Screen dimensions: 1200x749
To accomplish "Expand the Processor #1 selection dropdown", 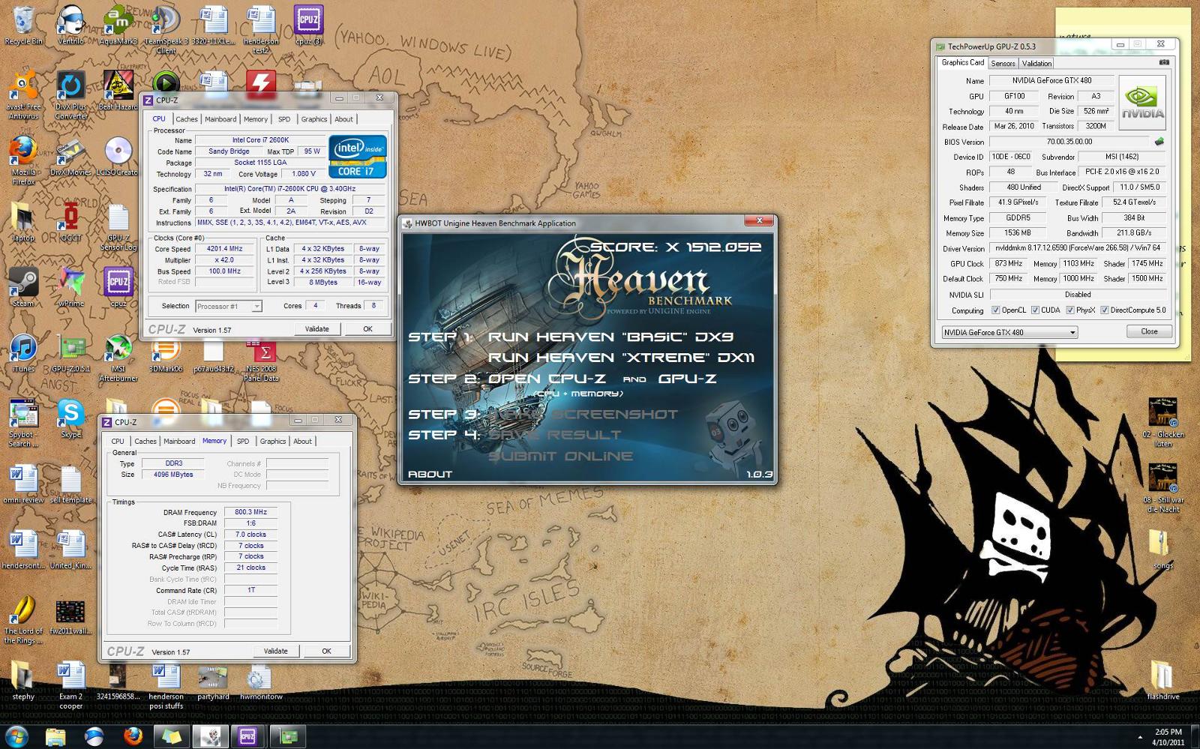I will coord(256,306).
